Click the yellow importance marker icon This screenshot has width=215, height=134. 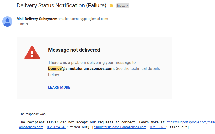point(111,6)
